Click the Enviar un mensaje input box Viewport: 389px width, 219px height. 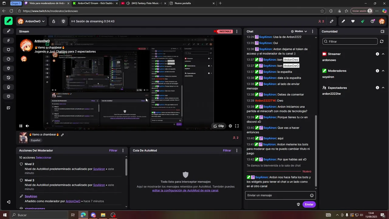coord(281,195)
